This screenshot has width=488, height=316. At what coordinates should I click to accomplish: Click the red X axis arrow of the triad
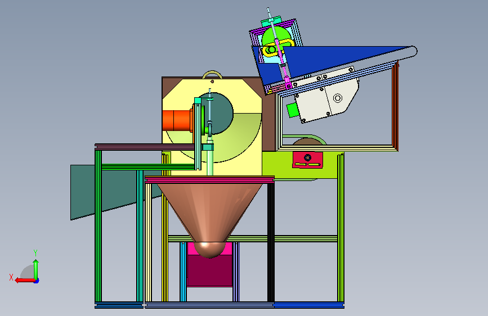click(25, 281)
